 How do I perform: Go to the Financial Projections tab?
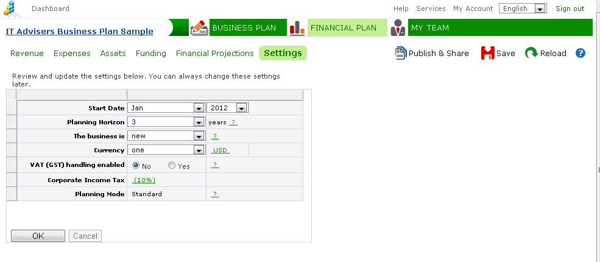click(214, 53)
